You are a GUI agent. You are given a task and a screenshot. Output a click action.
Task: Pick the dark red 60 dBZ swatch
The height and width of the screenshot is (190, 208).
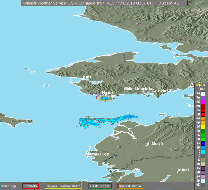click(203, 106)
